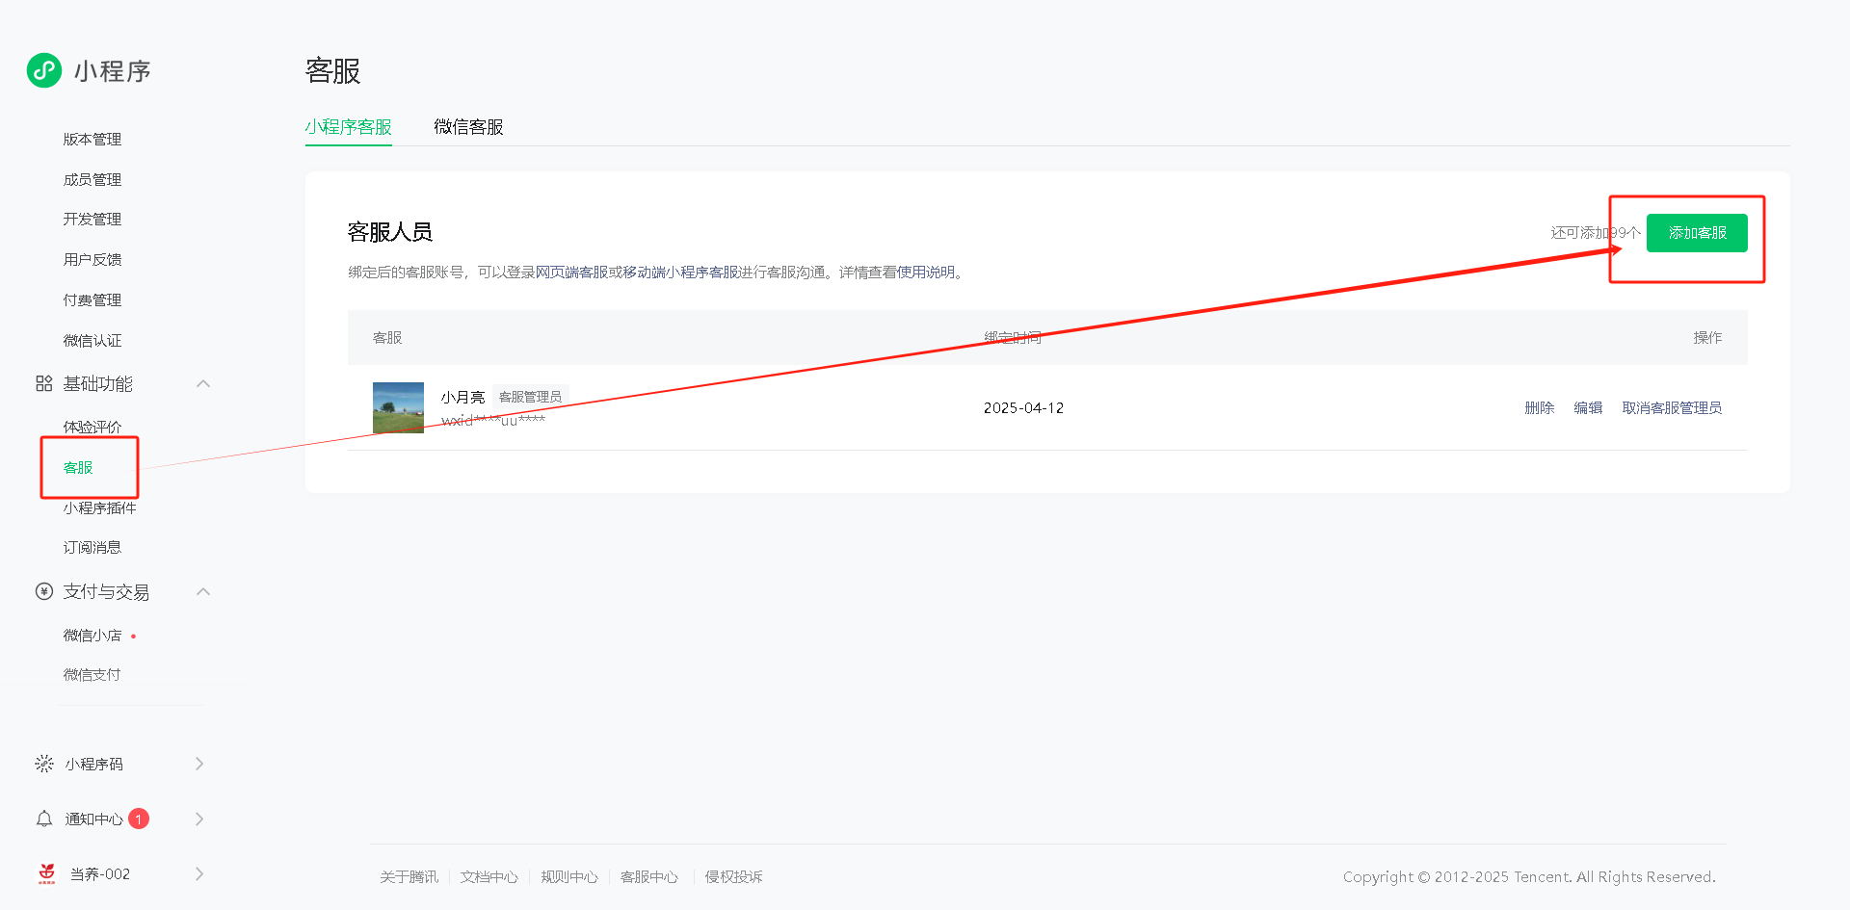Collapse the 基础功能 section
The width and height of the screenshot is (1850, 910).
(x=203, y=384)
